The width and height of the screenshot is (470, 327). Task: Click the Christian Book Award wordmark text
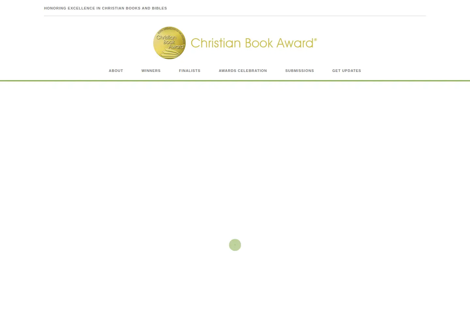[x=254, y=43]
